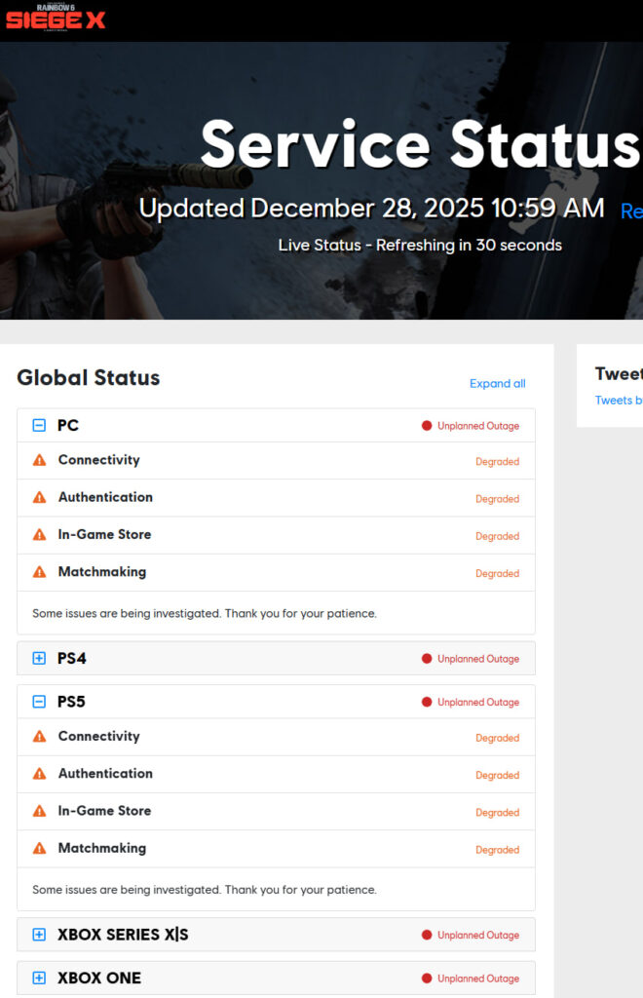Collapse the PC platform section

click(39, 426)
